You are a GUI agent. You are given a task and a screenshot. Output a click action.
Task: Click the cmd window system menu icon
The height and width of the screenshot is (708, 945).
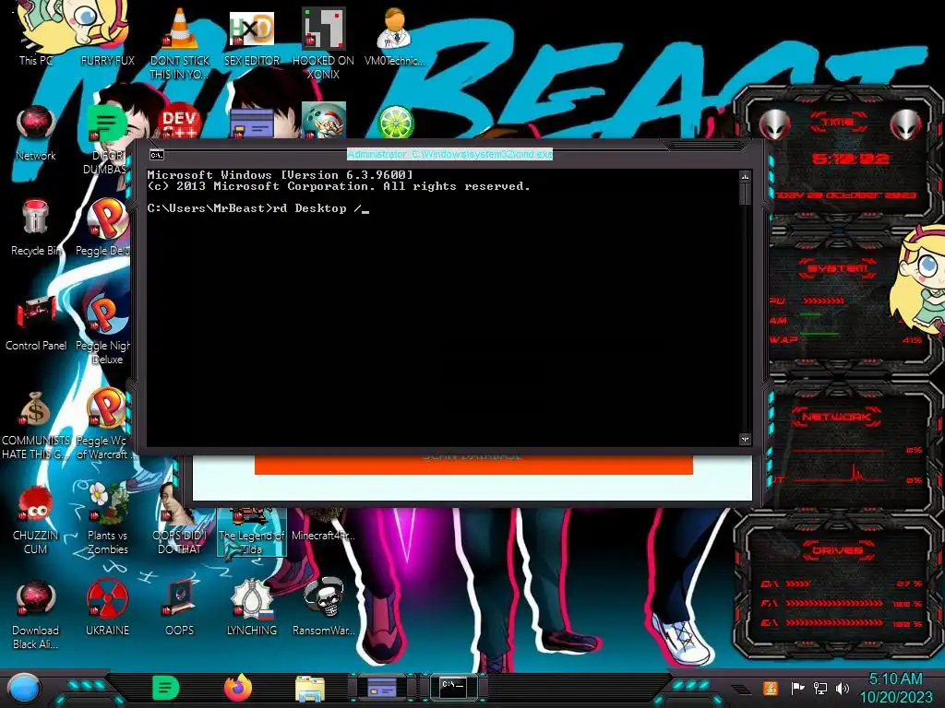157,155
